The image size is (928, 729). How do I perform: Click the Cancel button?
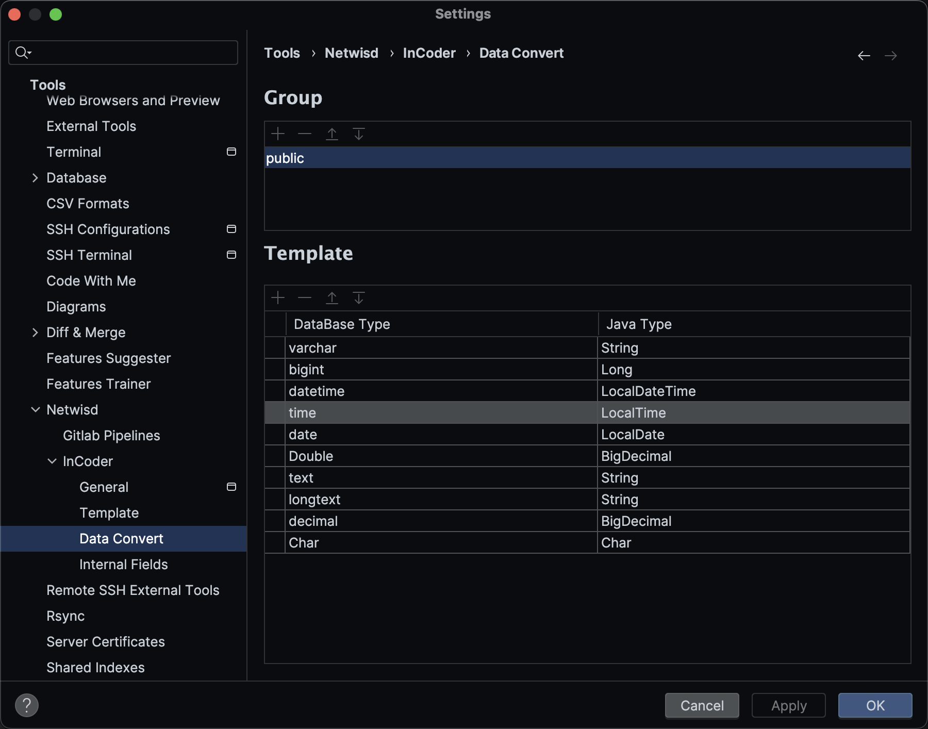[702, 705]
